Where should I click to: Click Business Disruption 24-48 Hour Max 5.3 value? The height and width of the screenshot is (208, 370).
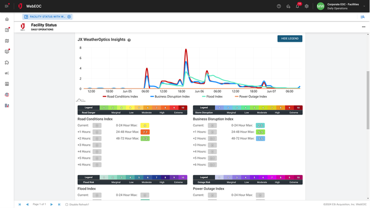pyautogui.click(x=260, y=132)
